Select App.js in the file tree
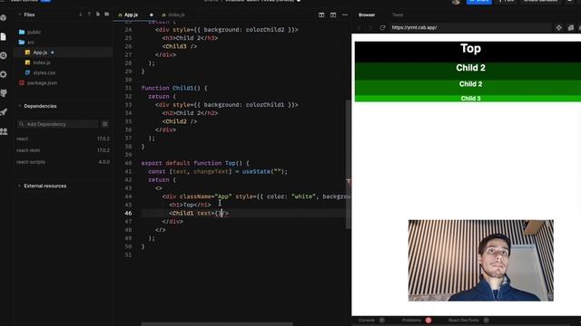Screen dimensions: 581x326 tap(40, 53)
